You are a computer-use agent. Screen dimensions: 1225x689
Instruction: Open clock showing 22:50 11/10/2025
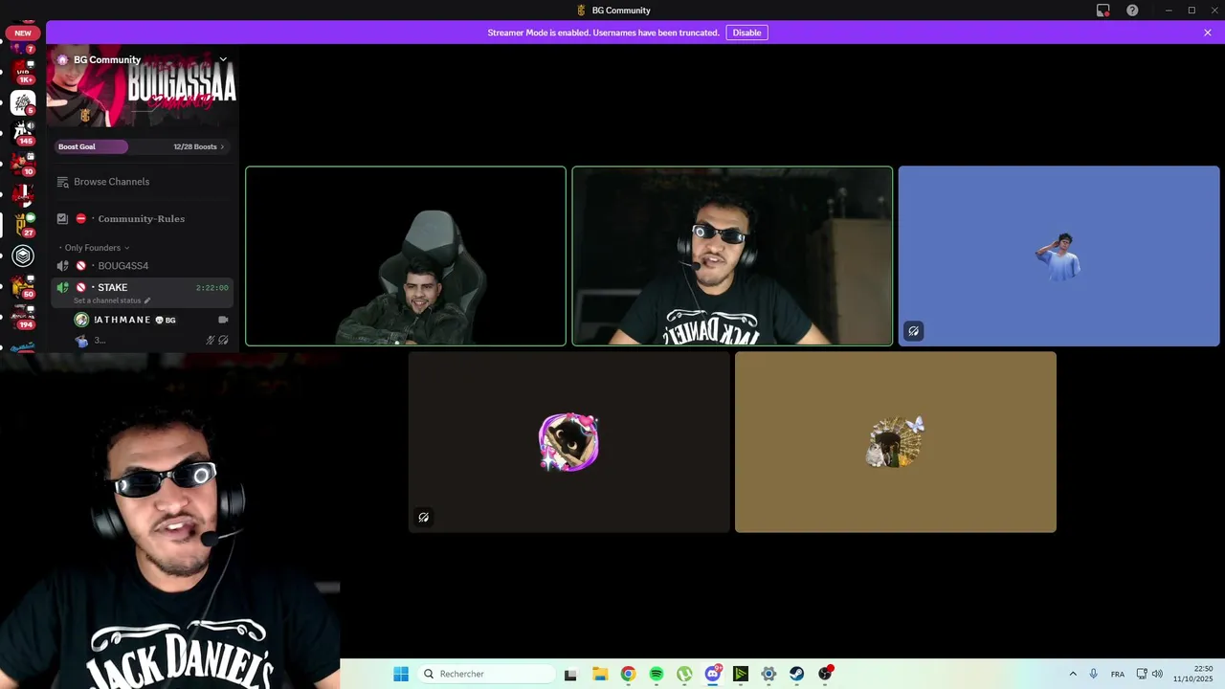click(1193, 674)
